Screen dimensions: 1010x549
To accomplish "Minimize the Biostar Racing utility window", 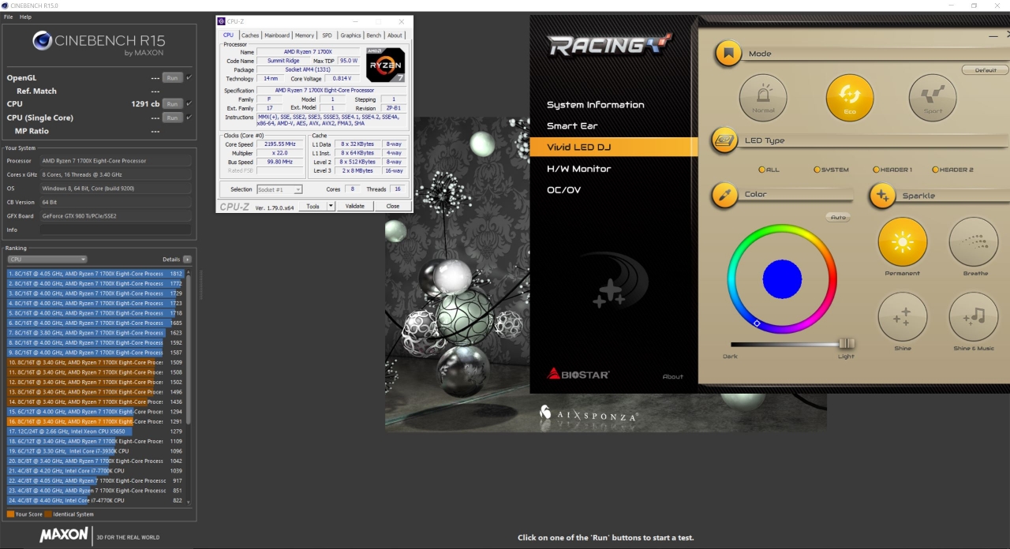I will coord(992,35).
